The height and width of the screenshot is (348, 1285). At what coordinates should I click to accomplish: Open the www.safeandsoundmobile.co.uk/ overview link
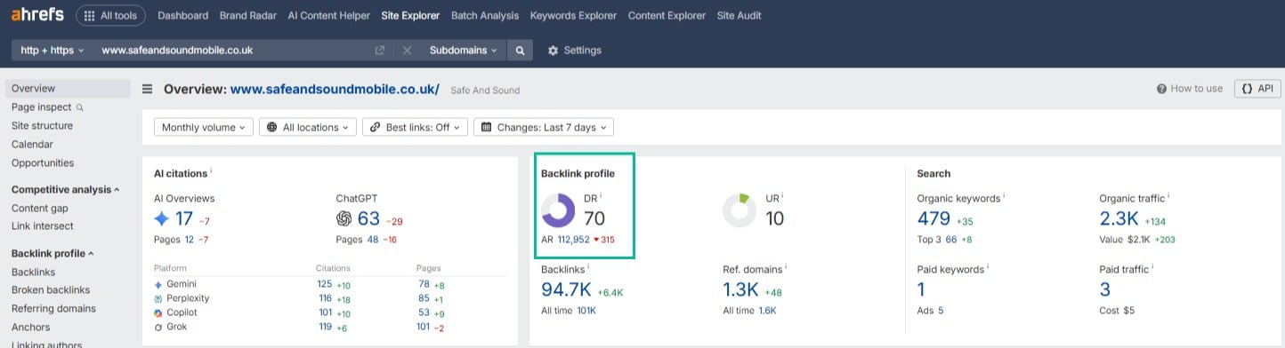click(x=335, y=89)
